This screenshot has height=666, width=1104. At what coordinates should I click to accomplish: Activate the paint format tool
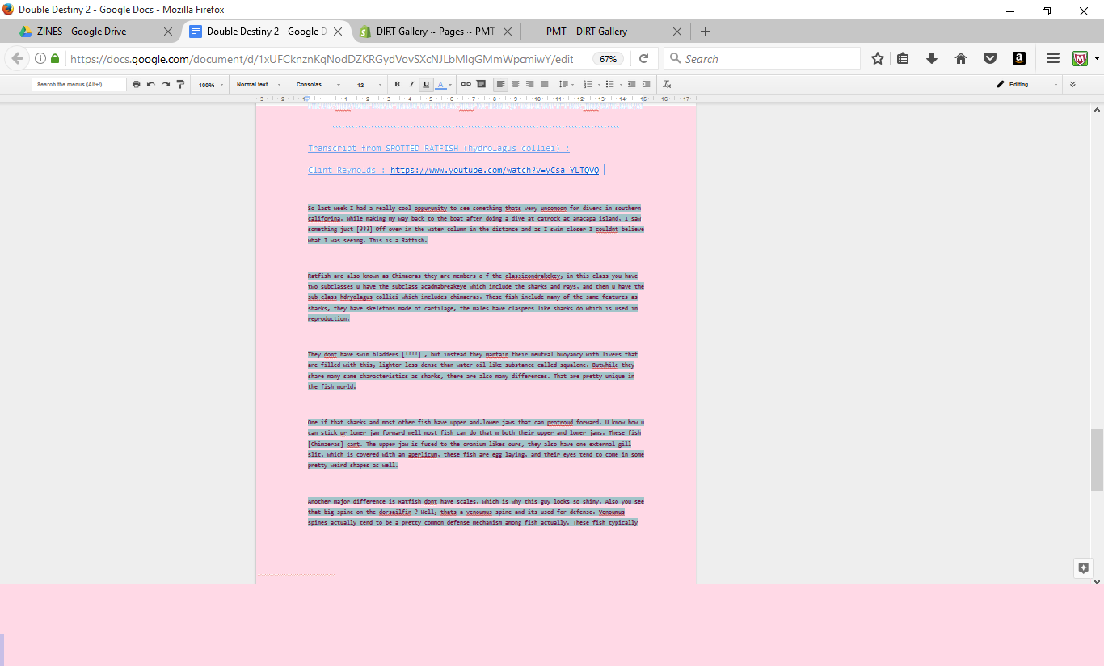180,84
